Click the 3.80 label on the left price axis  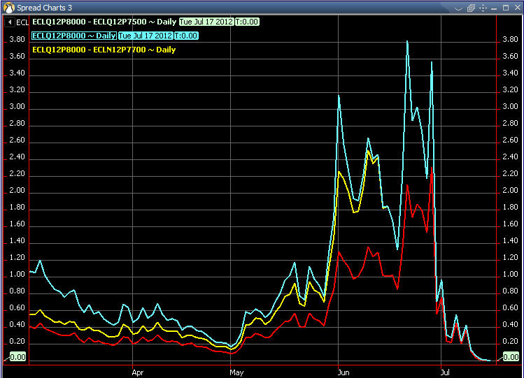coord(17,39)
